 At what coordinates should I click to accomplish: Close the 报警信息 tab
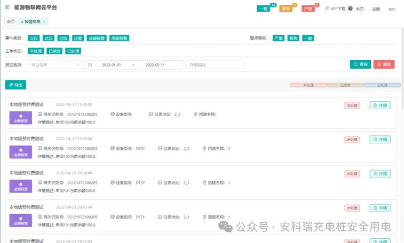(x=44, y=22)
